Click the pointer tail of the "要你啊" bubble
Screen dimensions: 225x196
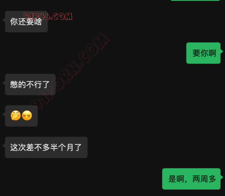click(x=222, y=51)
